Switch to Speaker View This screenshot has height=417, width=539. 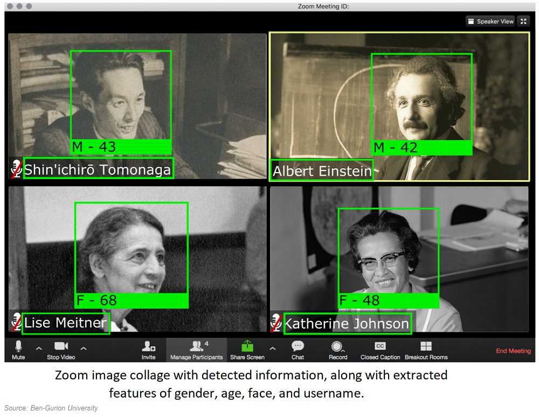490,22
